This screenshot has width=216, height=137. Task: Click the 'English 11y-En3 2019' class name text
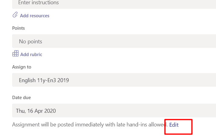(x=44, y=80)
